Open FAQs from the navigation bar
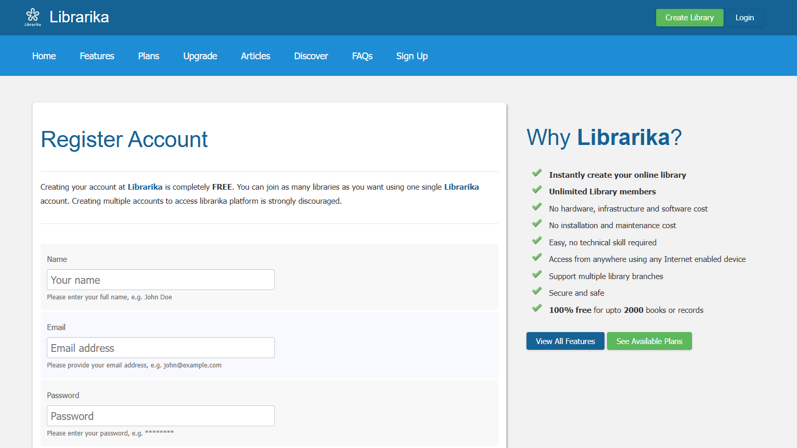Image resolution: width=797 pixels, height=448 pixels. click(362, 56)
